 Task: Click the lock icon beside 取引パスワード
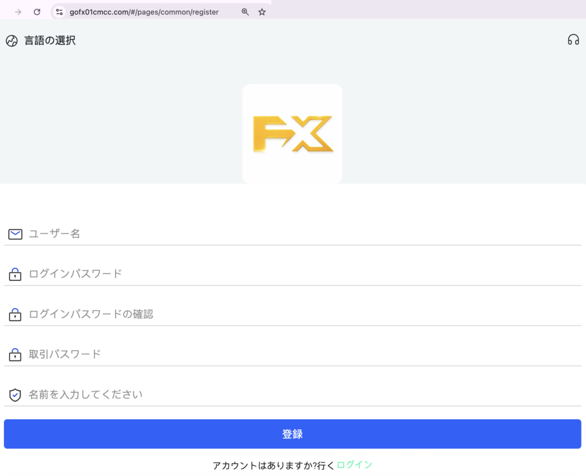coord(15,355)
